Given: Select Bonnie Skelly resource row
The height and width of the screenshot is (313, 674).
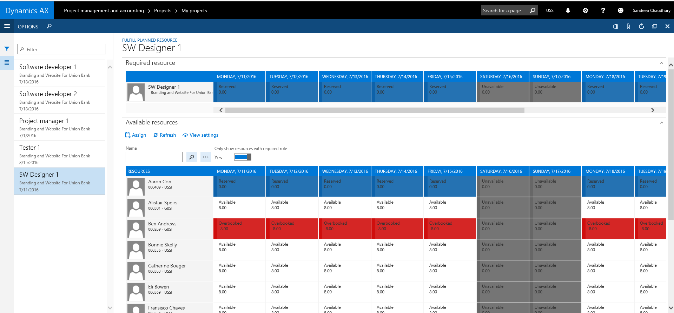Looking at the screenshot, I should point(169,250).
